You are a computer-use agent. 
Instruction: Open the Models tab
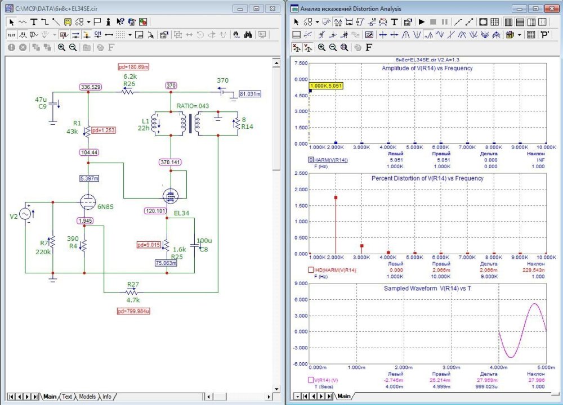pyautogui.click(x=87, y=397)
